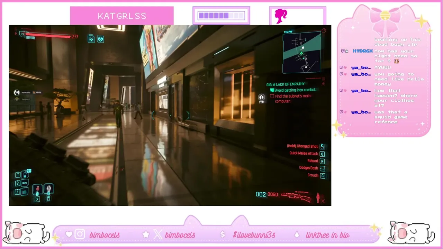The image size is (443, 249).
Task: Click the purple segmented progress bar
Action: [221, 16]
